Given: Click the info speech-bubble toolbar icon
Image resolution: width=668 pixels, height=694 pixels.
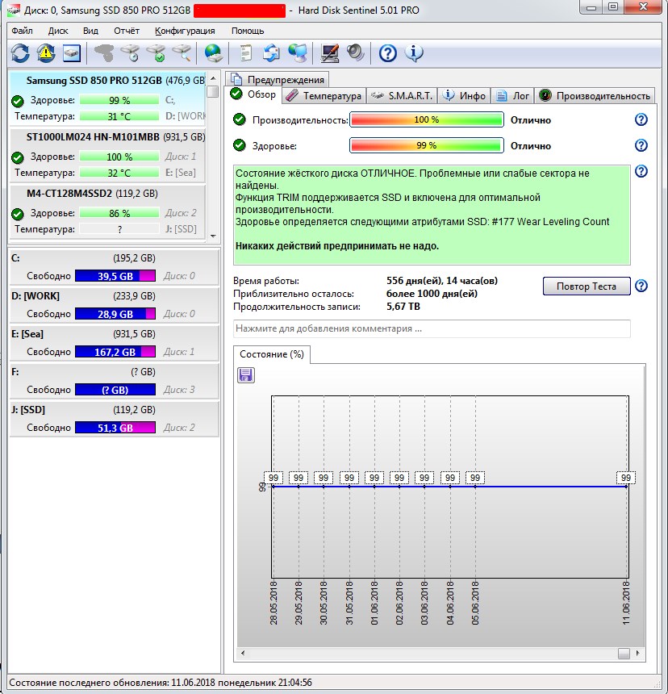Looking at the screenshot, I should pos(414,53).
